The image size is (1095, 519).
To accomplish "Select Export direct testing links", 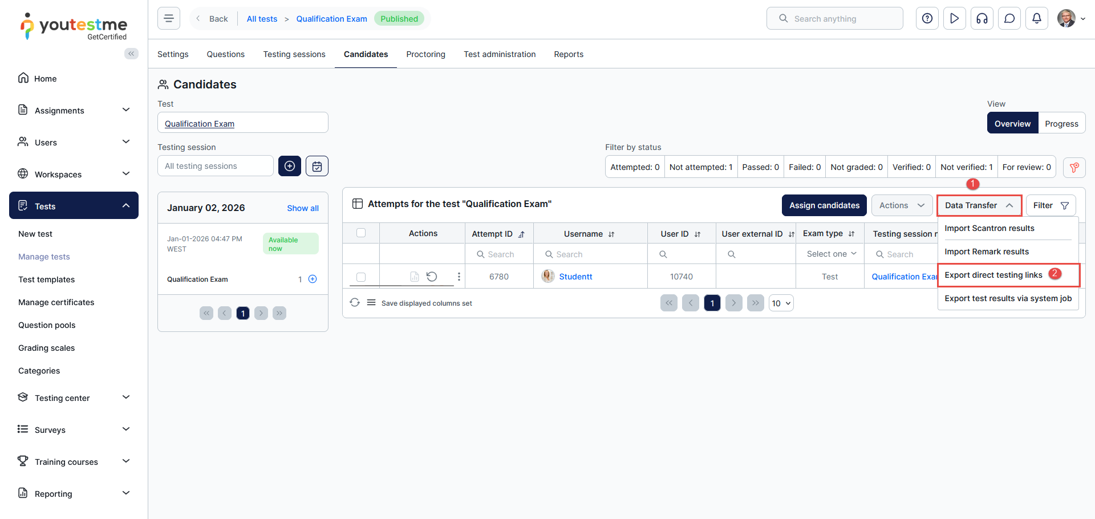I will (993, 275).
